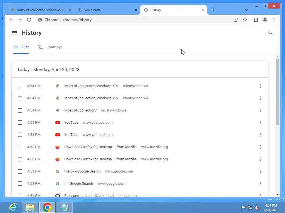Go forward using the forward arrow
Screen dimensions: 285x213
click(x=20, y=20)
